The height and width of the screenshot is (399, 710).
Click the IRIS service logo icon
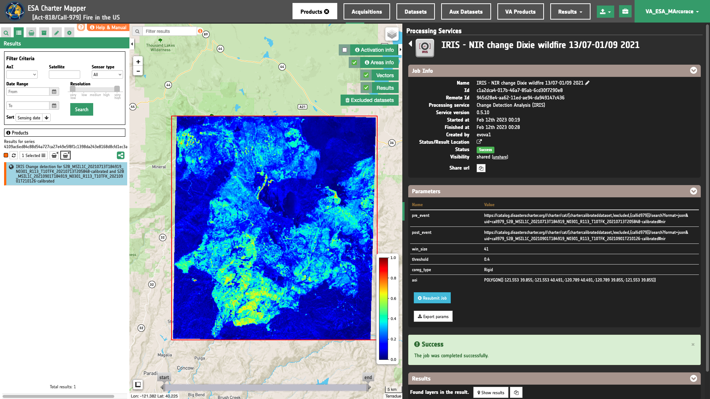click(425, 48)
